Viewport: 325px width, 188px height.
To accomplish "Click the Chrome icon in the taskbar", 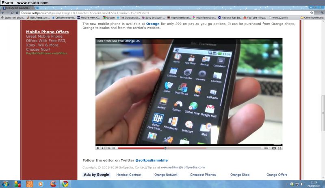I will click(x=65, y=184).
